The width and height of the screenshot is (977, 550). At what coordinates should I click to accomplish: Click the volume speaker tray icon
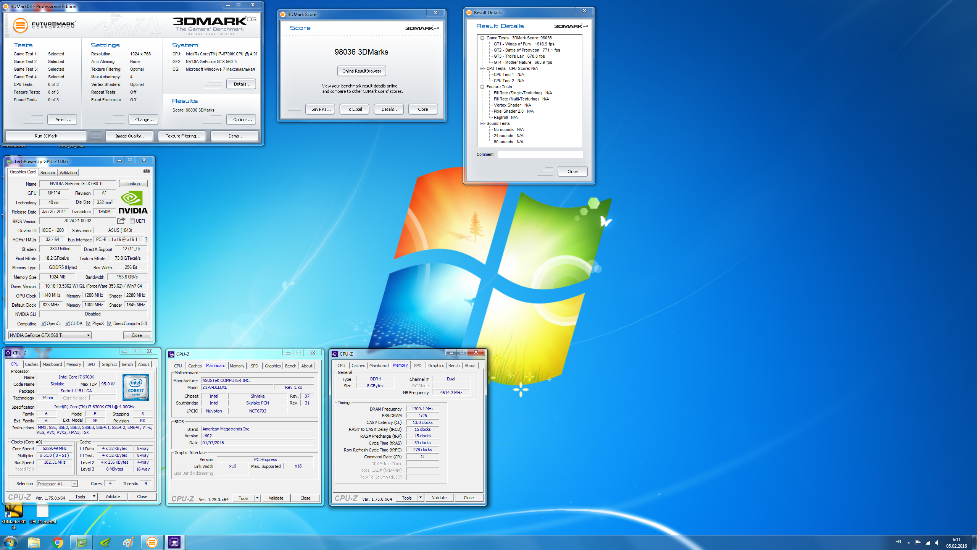937,543
